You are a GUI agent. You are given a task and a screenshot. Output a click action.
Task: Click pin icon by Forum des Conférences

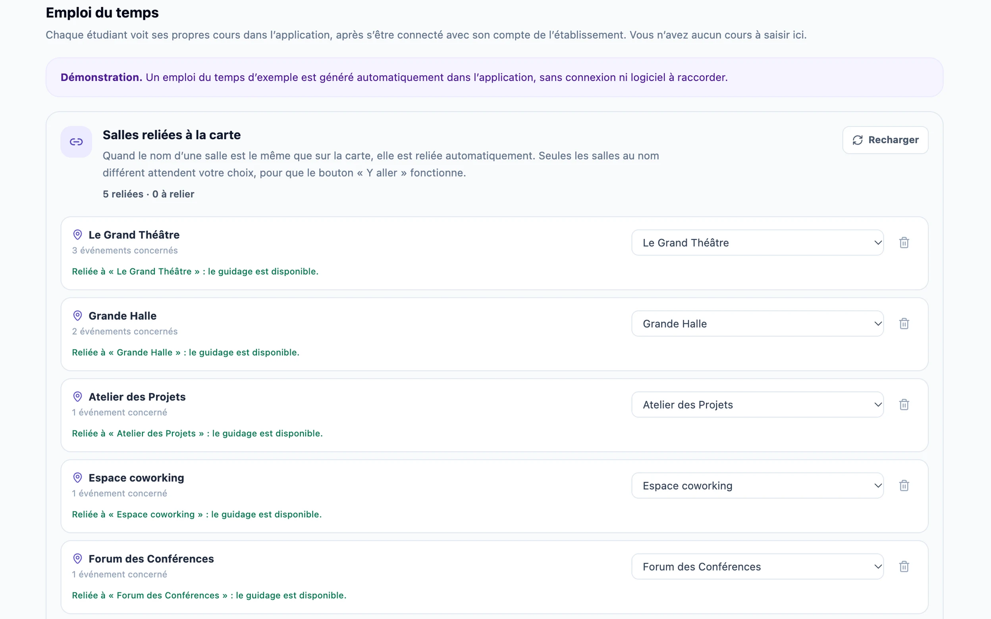77,559
